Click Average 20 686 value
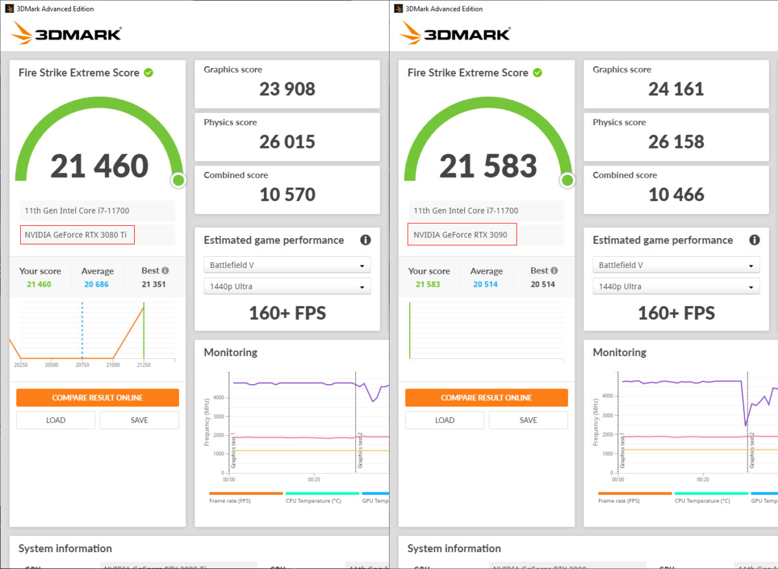Viewport: 778px width, 569px height. pyautogui.click(x=97, y=284)
